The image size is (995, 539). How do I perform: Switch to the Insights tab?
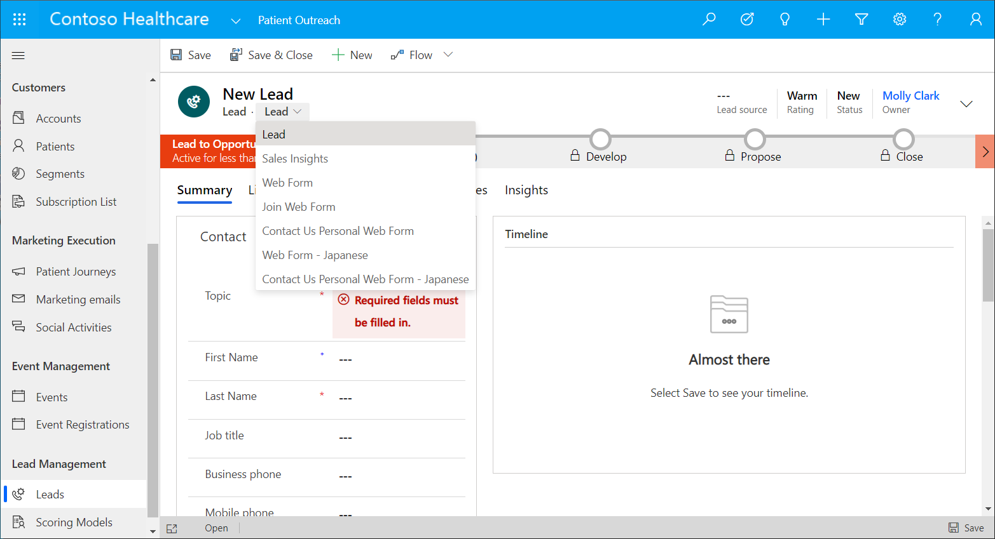[526, 190]
